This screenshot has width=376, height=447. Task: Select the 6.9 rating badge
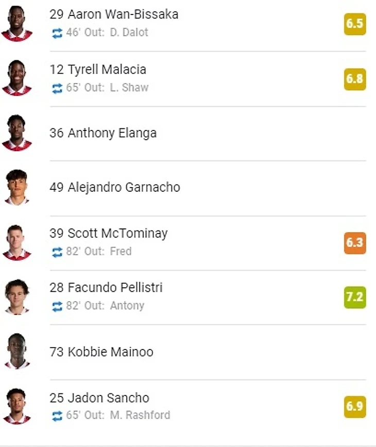coord(355,407)
